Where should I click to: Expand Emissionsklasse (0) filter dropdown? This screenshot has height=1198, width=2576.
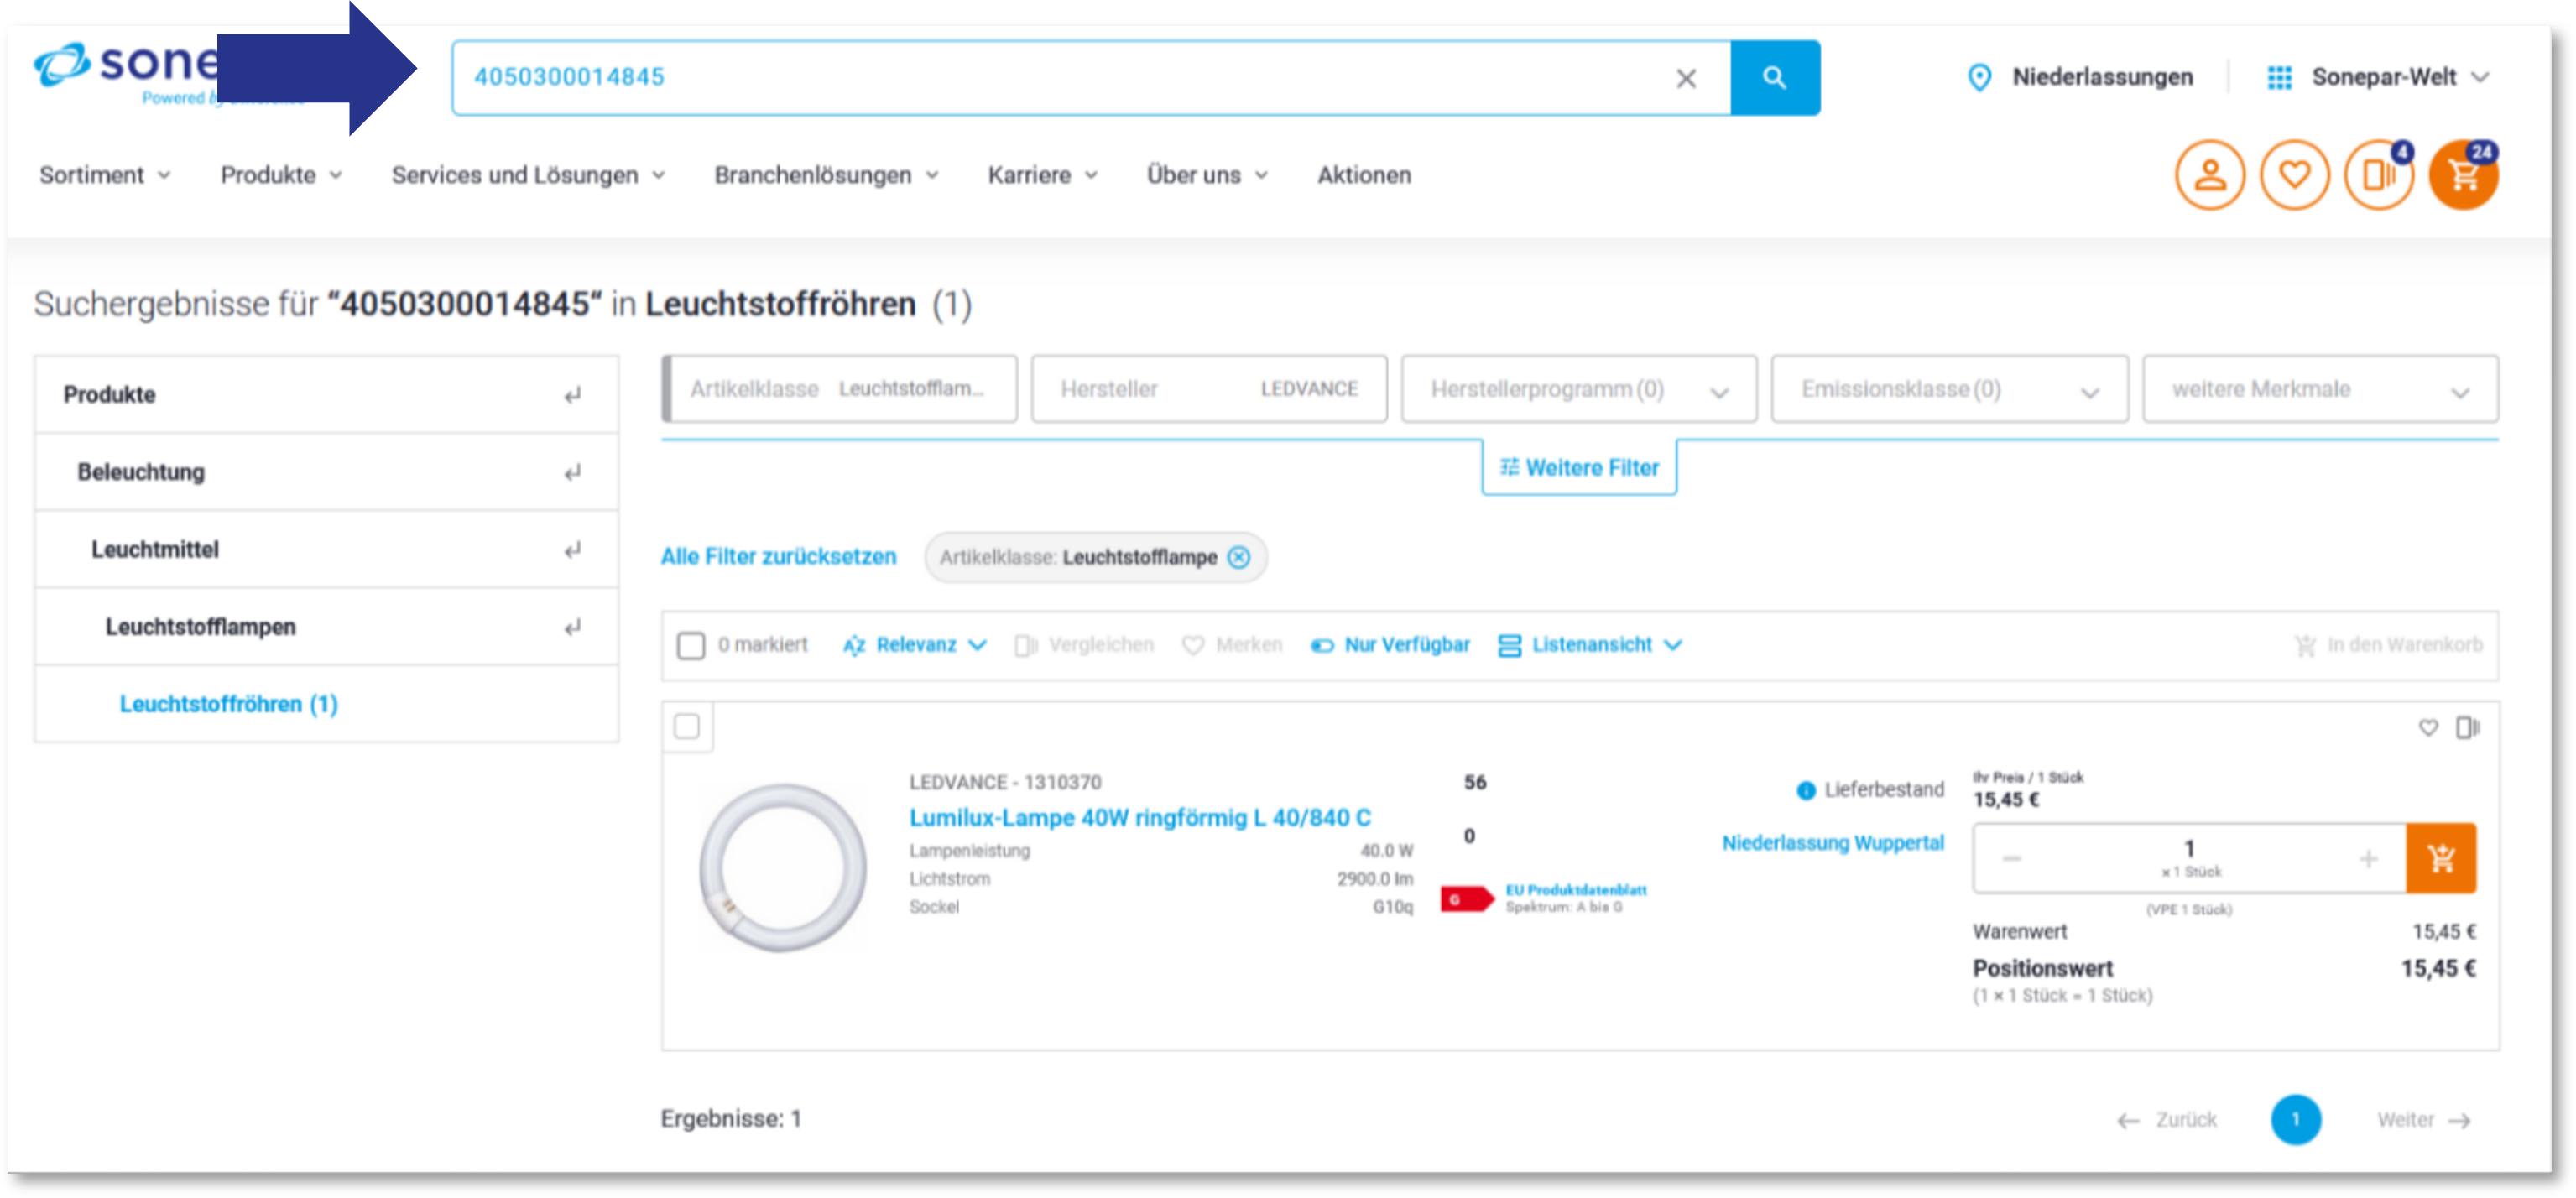coord(1949,389)
